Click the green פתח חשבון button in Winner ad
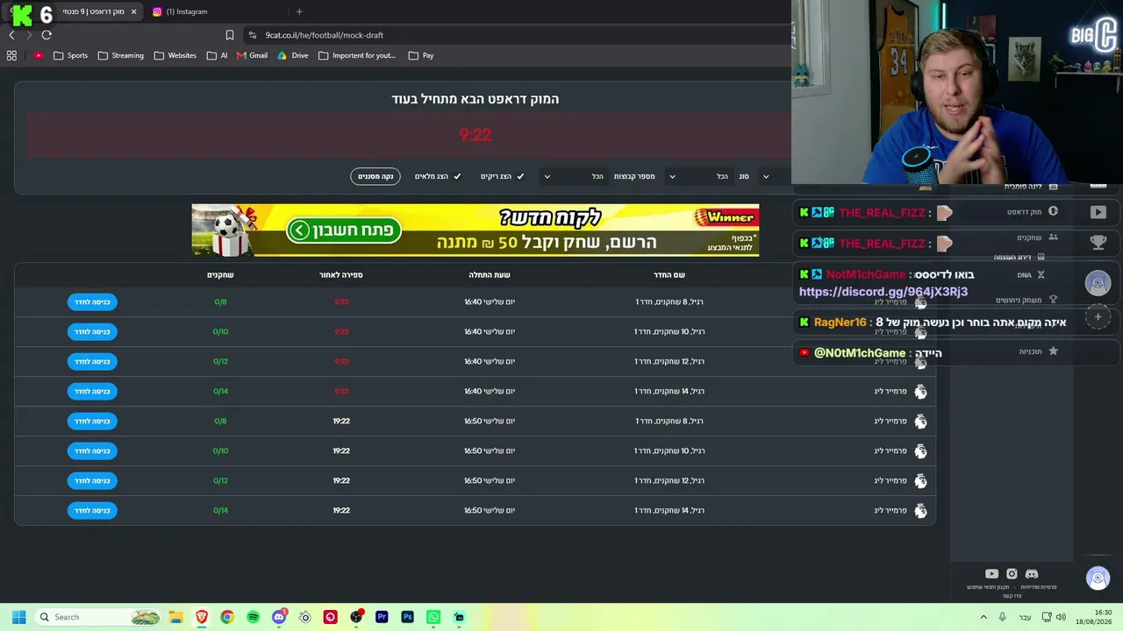 [x=344, y=230]
